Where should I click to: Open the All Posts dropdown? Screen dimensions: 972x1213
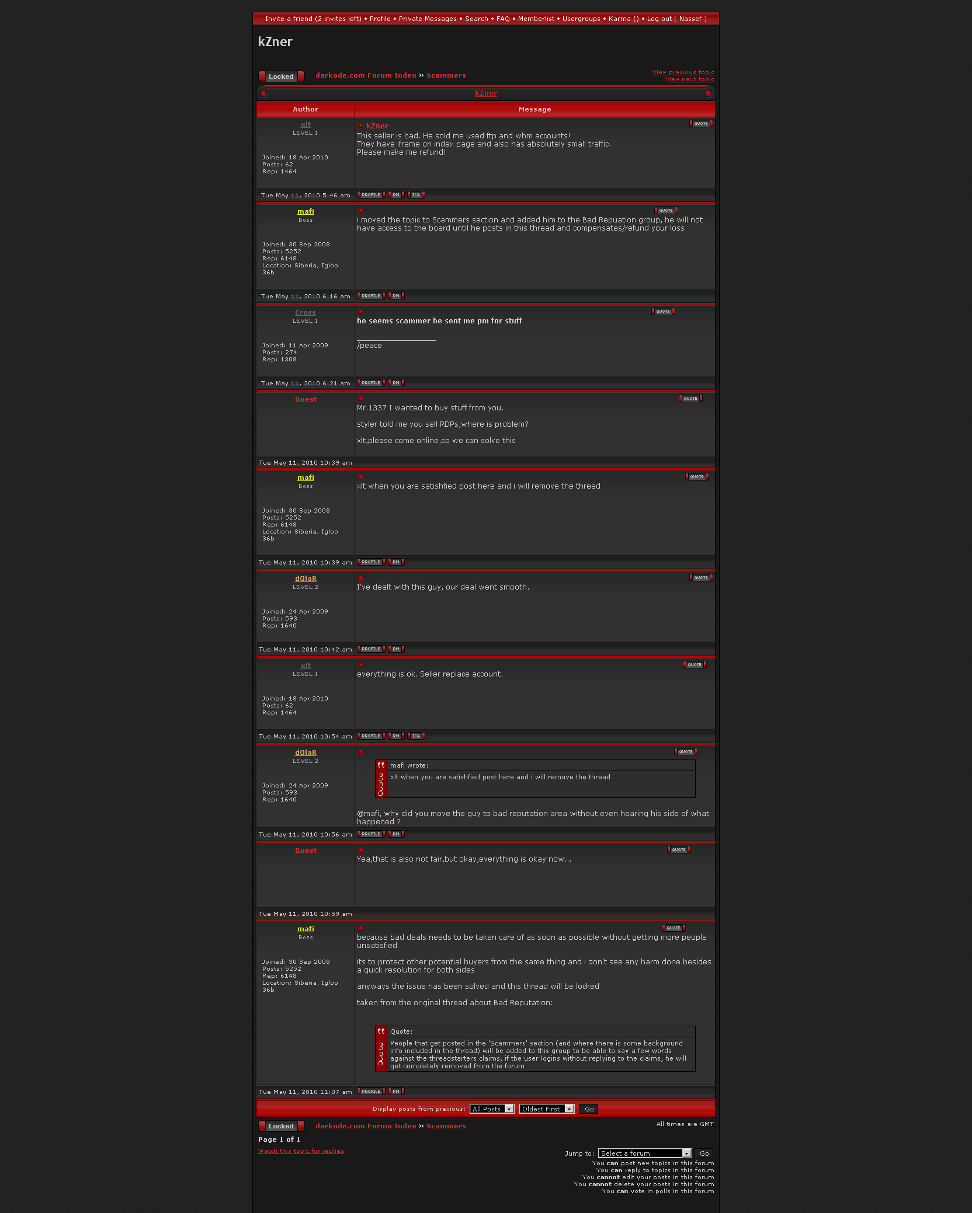point(492,1109)
